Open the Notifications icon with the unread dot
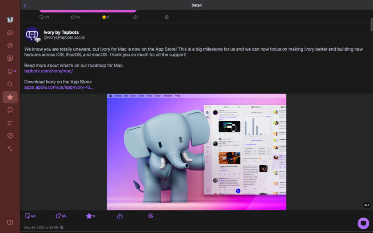The width and height of the screenshot is (373, 233). coord(11,71)
